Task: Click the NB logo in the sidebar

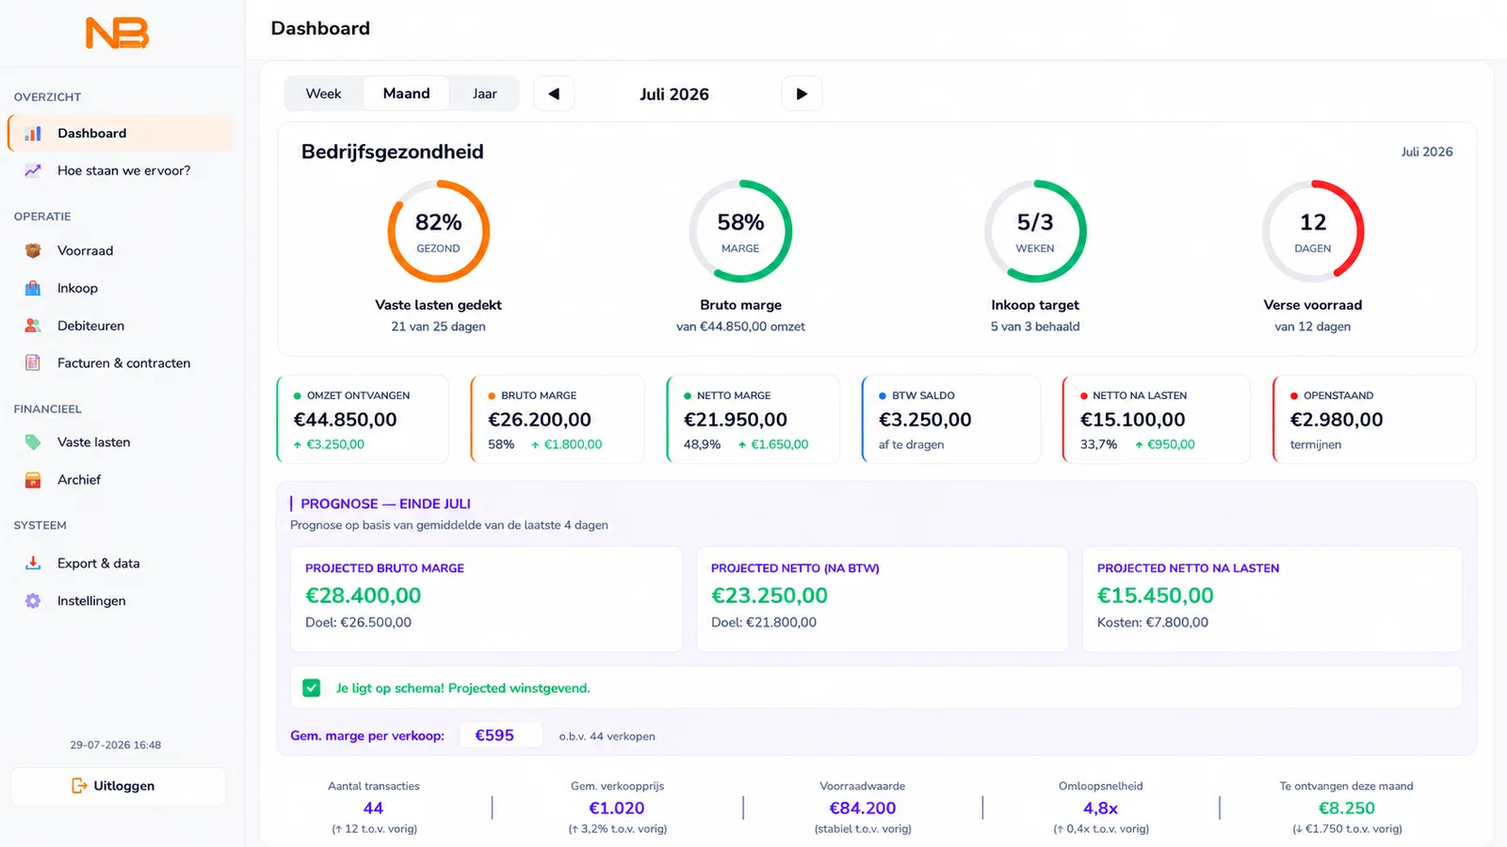Action: coord(118,33)
